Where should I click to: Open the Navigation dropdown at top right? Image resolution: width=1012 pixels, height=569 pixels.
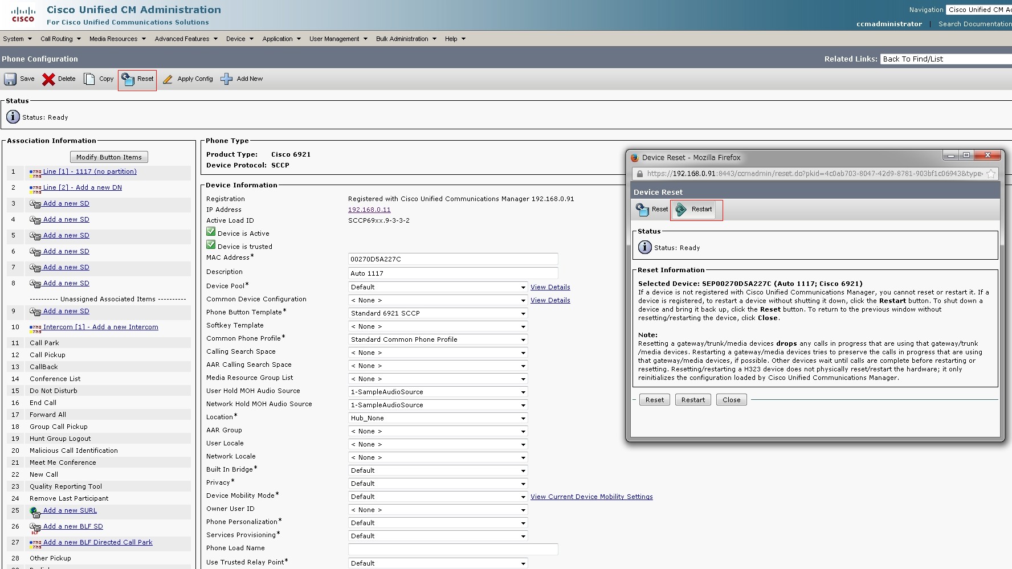[979, 10]
